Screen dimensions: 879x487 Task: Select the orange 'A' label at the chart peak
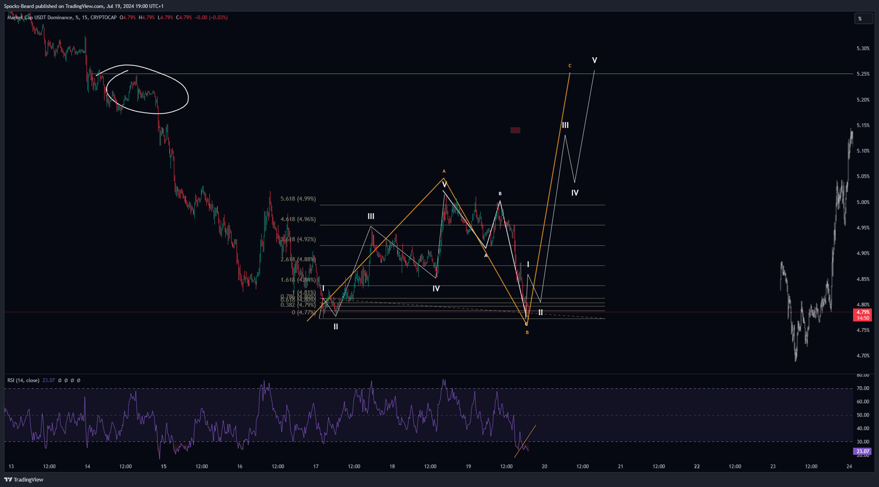[x=444, y=171]
